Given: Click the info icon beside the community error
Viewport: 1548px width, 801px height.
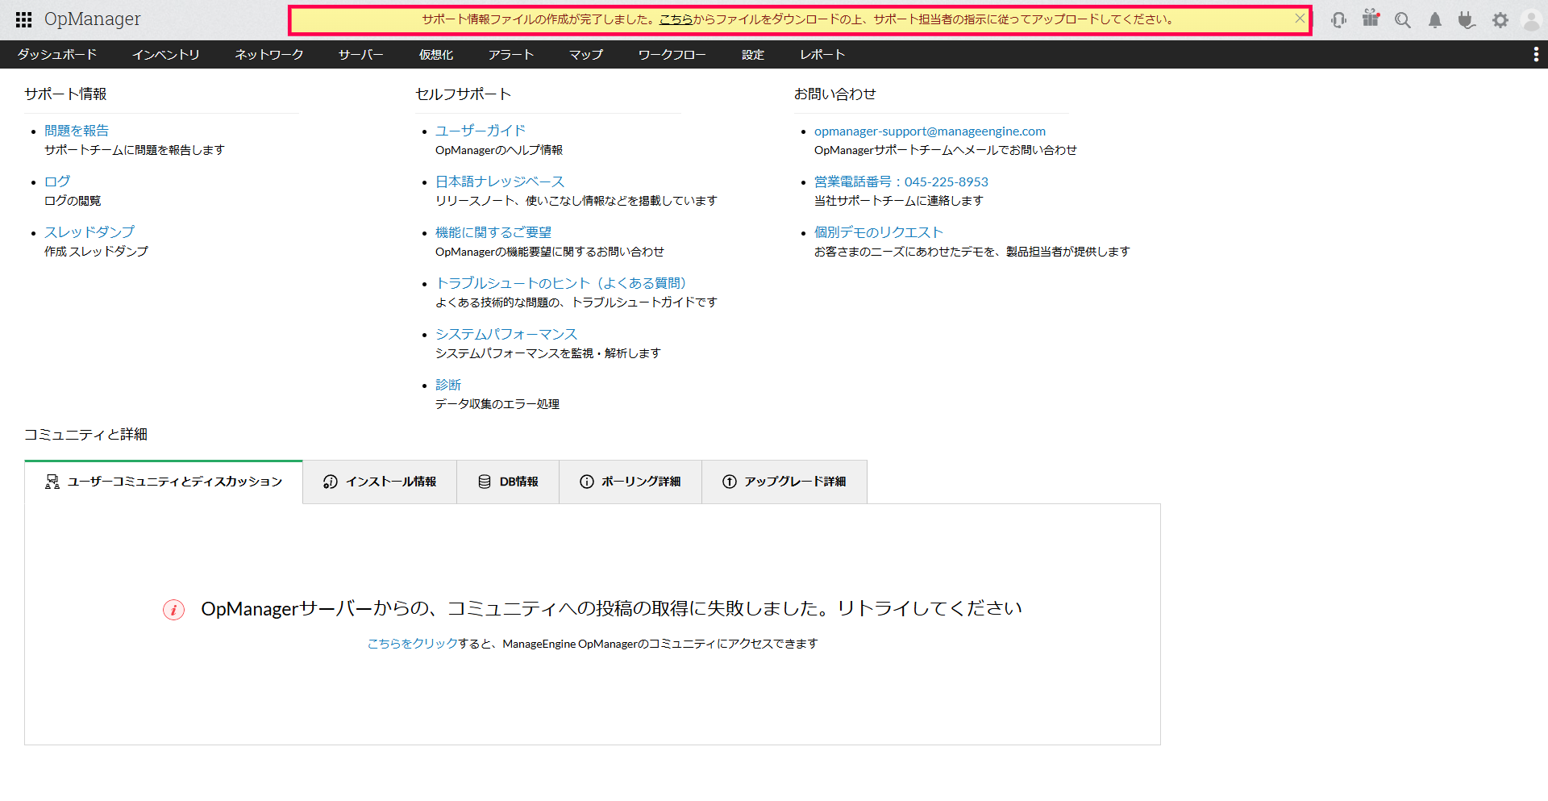Looking at the screenshot, I should point(173,610).
